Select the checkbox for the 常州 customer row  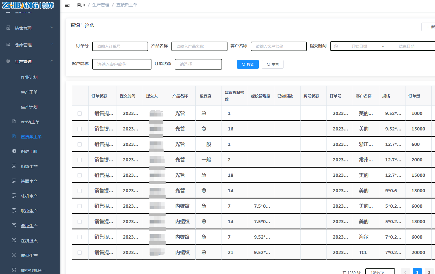[x=80, y=160]
